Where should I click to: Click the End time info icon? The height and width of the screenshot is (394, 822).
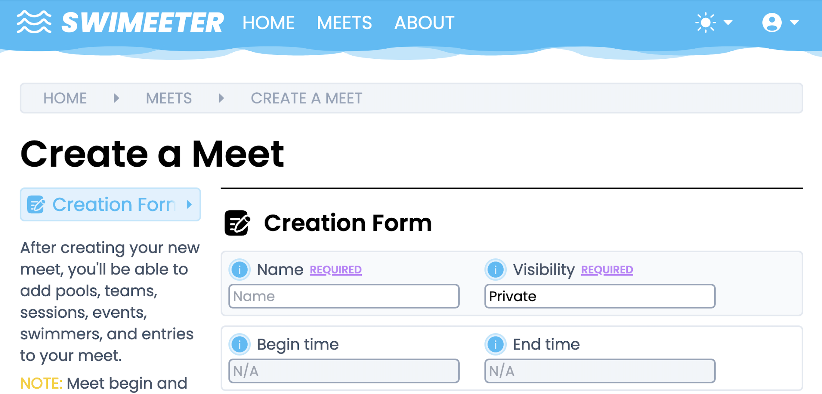[x=495, y=344]
